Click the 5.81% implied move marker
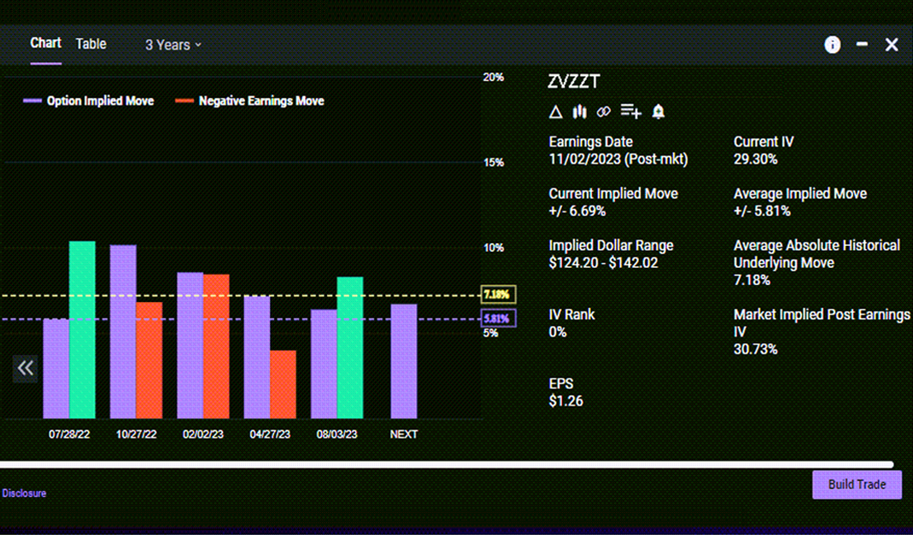Screen dimensions: 913x535 (496, 319)
